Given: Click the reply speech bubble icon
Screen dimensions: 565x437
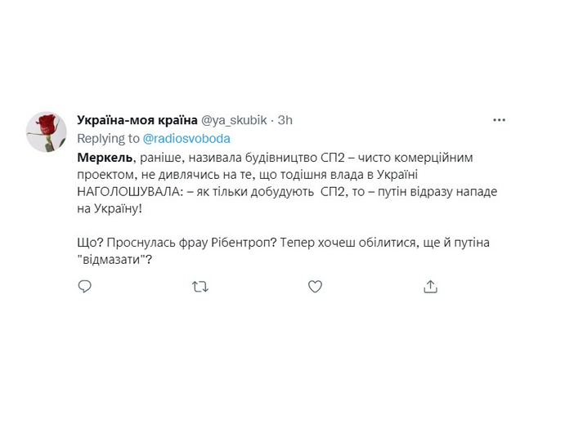Looking at the screenshot, I should (x=85, y=287).
